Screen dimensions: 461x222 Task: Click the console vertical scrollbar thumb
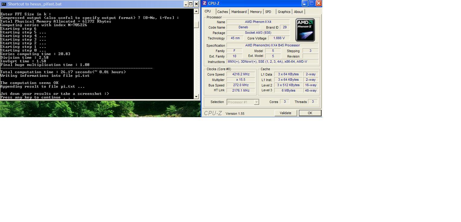pyautogui.click(x=196, y=25)
